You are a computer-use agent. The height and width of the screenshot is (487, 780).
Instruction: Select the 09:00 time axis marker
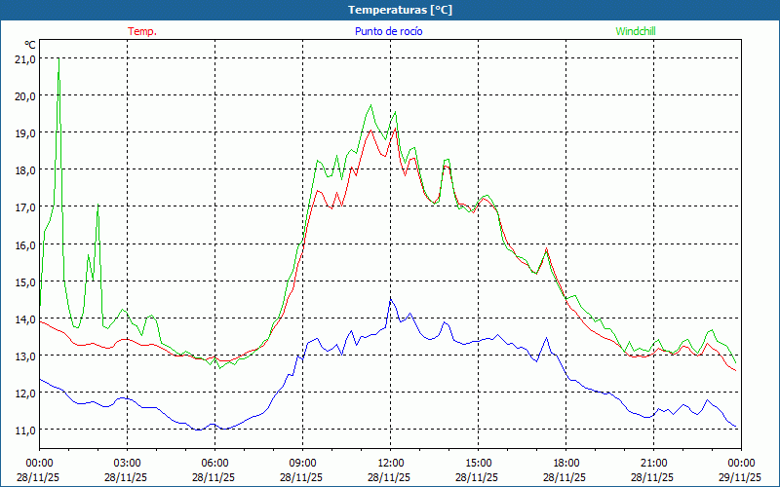coord(302,463)
